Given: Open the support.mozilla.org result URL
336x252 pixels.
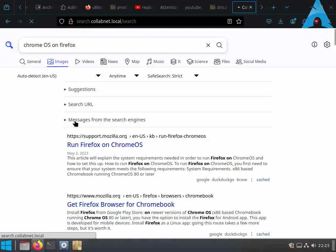Looking at the screenshot, I should coord(136,136).
